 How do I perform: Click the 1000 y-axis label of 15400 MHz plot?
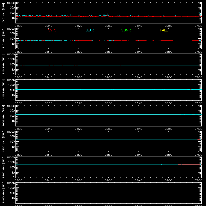tap(12, 188)
